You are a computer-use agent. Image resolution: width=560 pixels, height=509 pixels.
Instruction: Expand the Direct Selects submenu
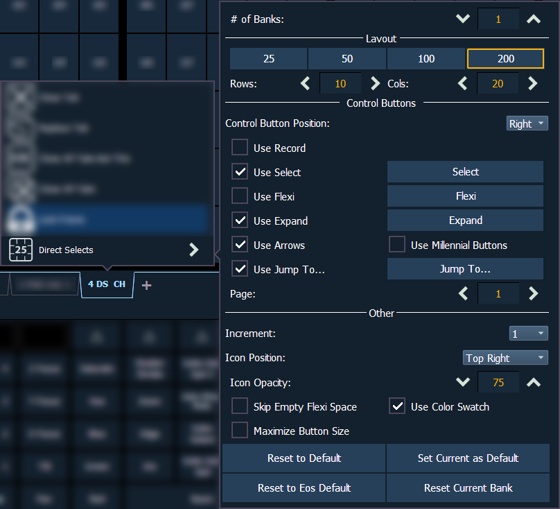[194, 250]
